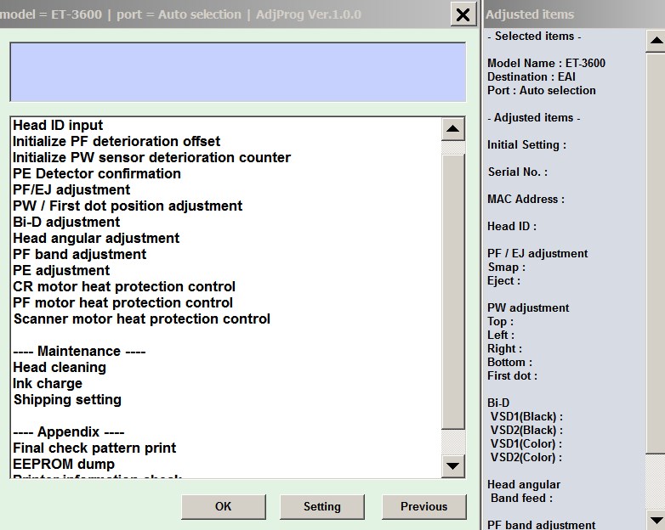Click VSD1(Black) entry under Bi-D
The width and height of the screenshot is (665, 530).
coord(526,416)
